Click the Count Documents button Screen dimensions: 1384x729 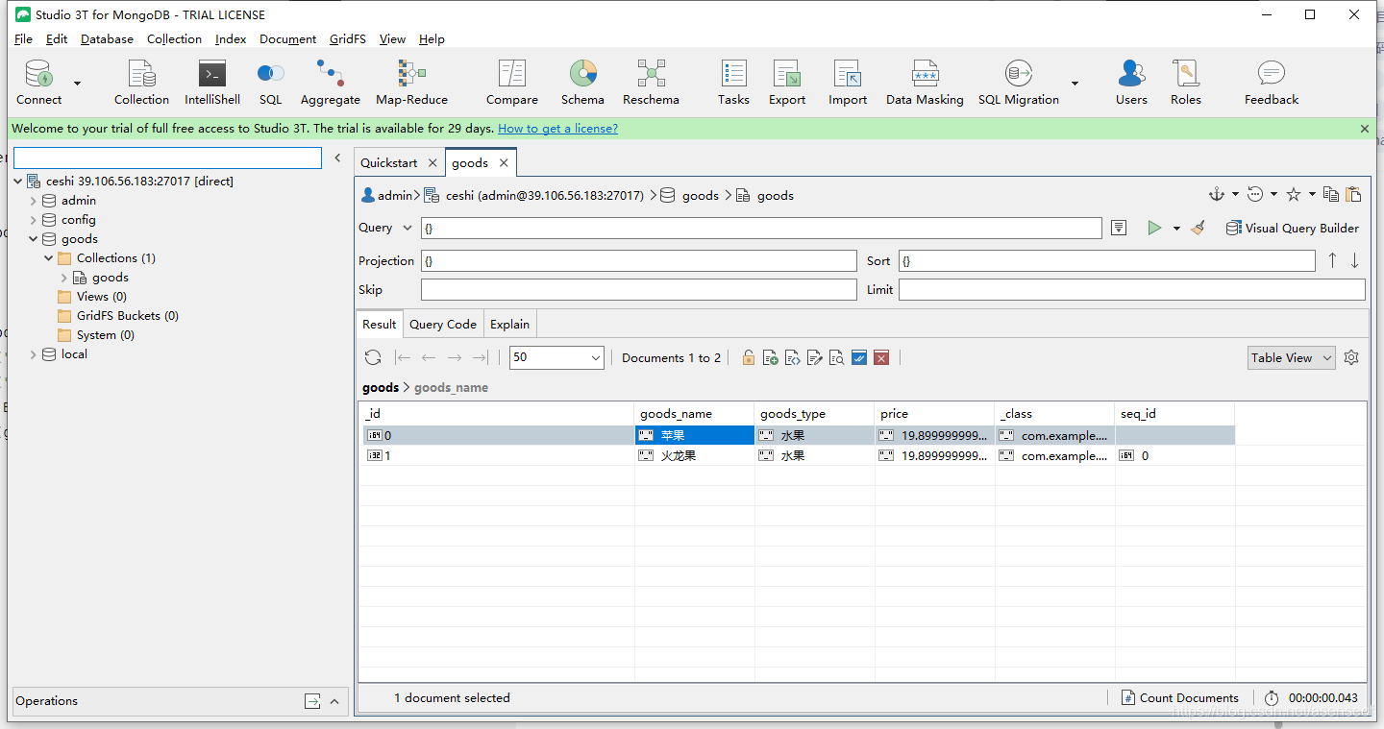(1179, 698)
